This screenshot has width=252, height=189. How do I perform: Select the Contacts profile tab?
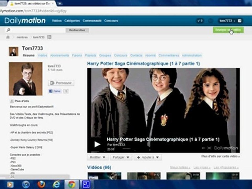[x=136, y=55]
